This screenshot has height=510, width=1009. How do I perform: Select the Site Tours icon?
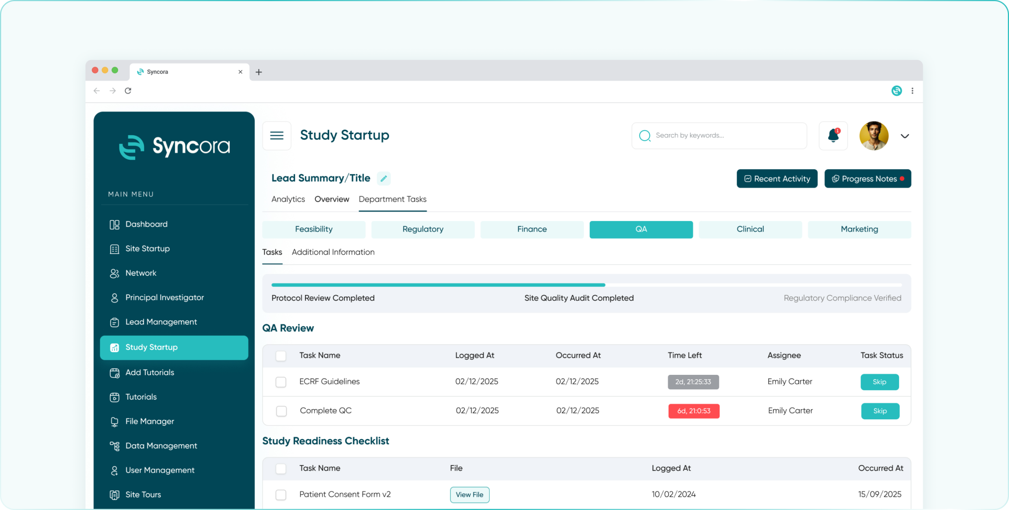coord(114,495)
